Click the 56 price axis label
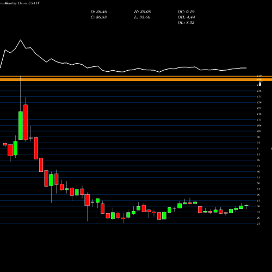 click(x=258, y=183)
